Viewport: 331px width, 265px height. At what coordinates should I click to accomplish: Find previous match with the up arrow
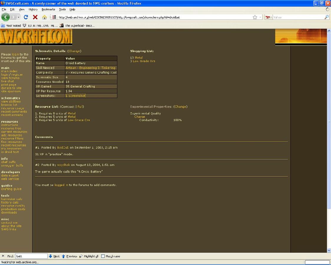point(64,256)
